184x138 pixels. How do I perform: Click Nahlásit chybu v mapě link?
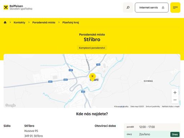click(171, 106)
